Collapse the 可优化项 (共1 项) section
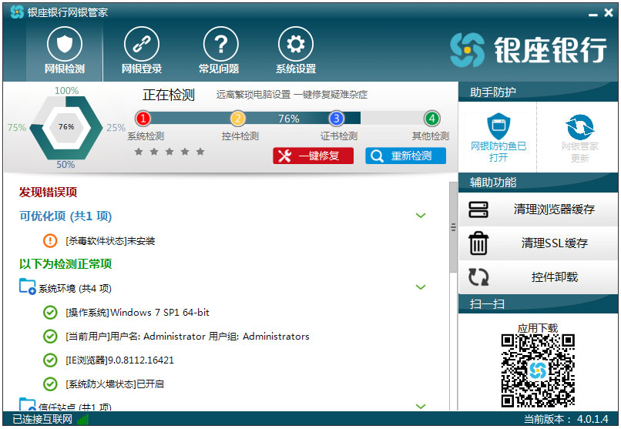This screenshot has width=621, height=429. [421, 216]
